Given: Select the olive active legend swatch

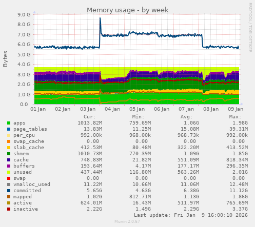Looking at the screenshot, I should pos(9,203).
